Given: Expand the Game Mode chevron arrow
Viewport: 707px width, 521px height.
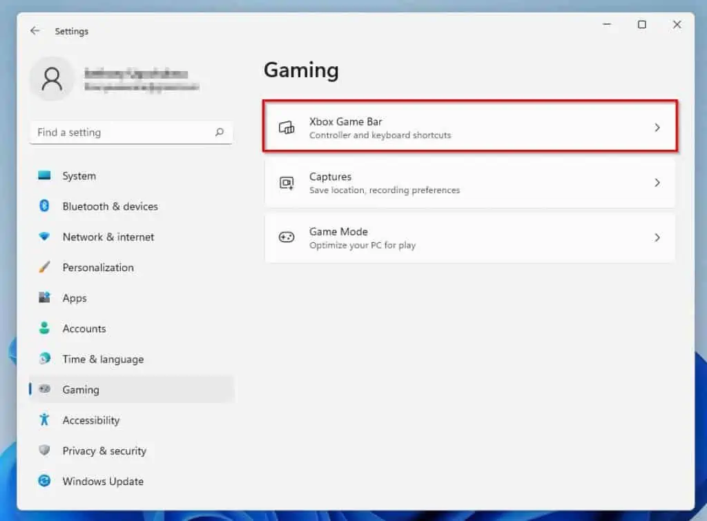Looking at the screenshot, I should tap(657, 237).
